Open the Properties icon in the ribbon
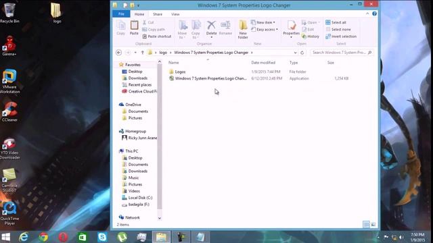Screen dimensions: 433x243 pyautogui.click(x=292, y=26)
